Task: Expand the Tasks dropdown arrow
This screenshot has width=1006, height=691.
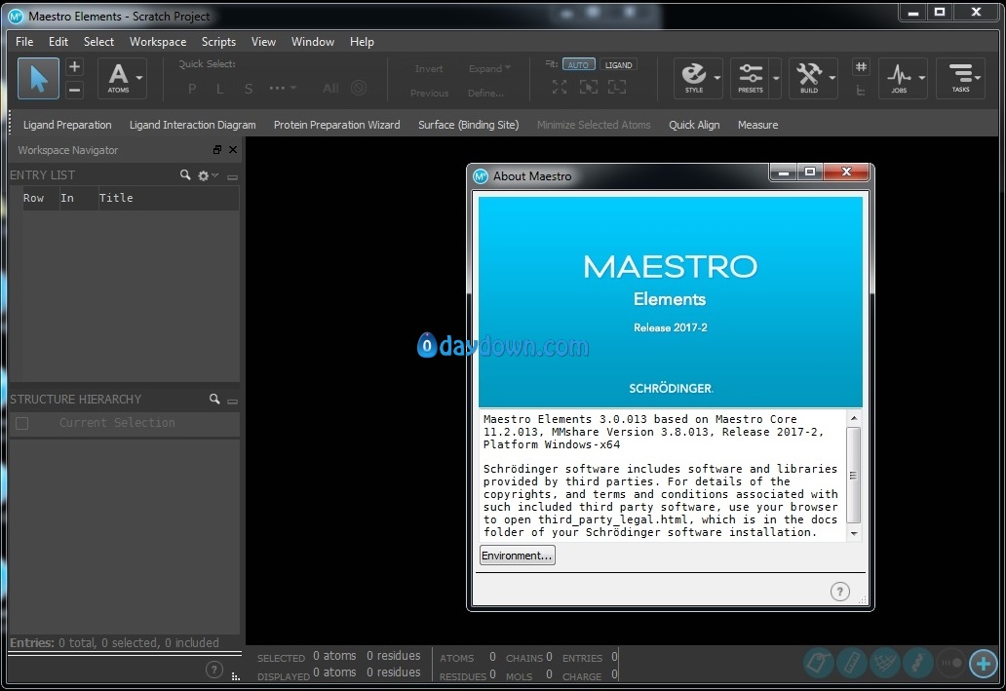Action: (978, 78)
